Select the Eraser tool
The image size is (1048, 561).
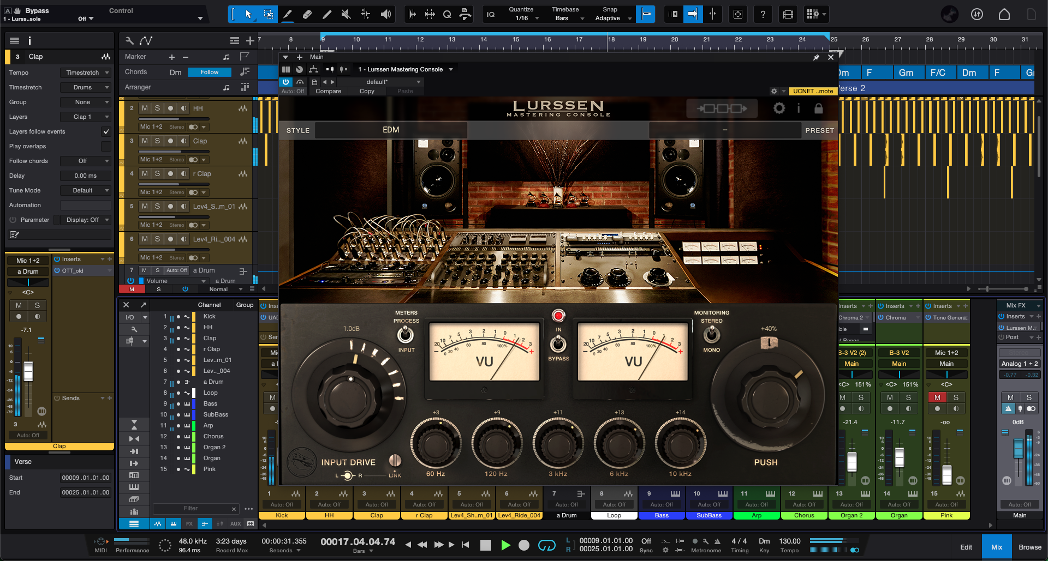coord(307,14)
